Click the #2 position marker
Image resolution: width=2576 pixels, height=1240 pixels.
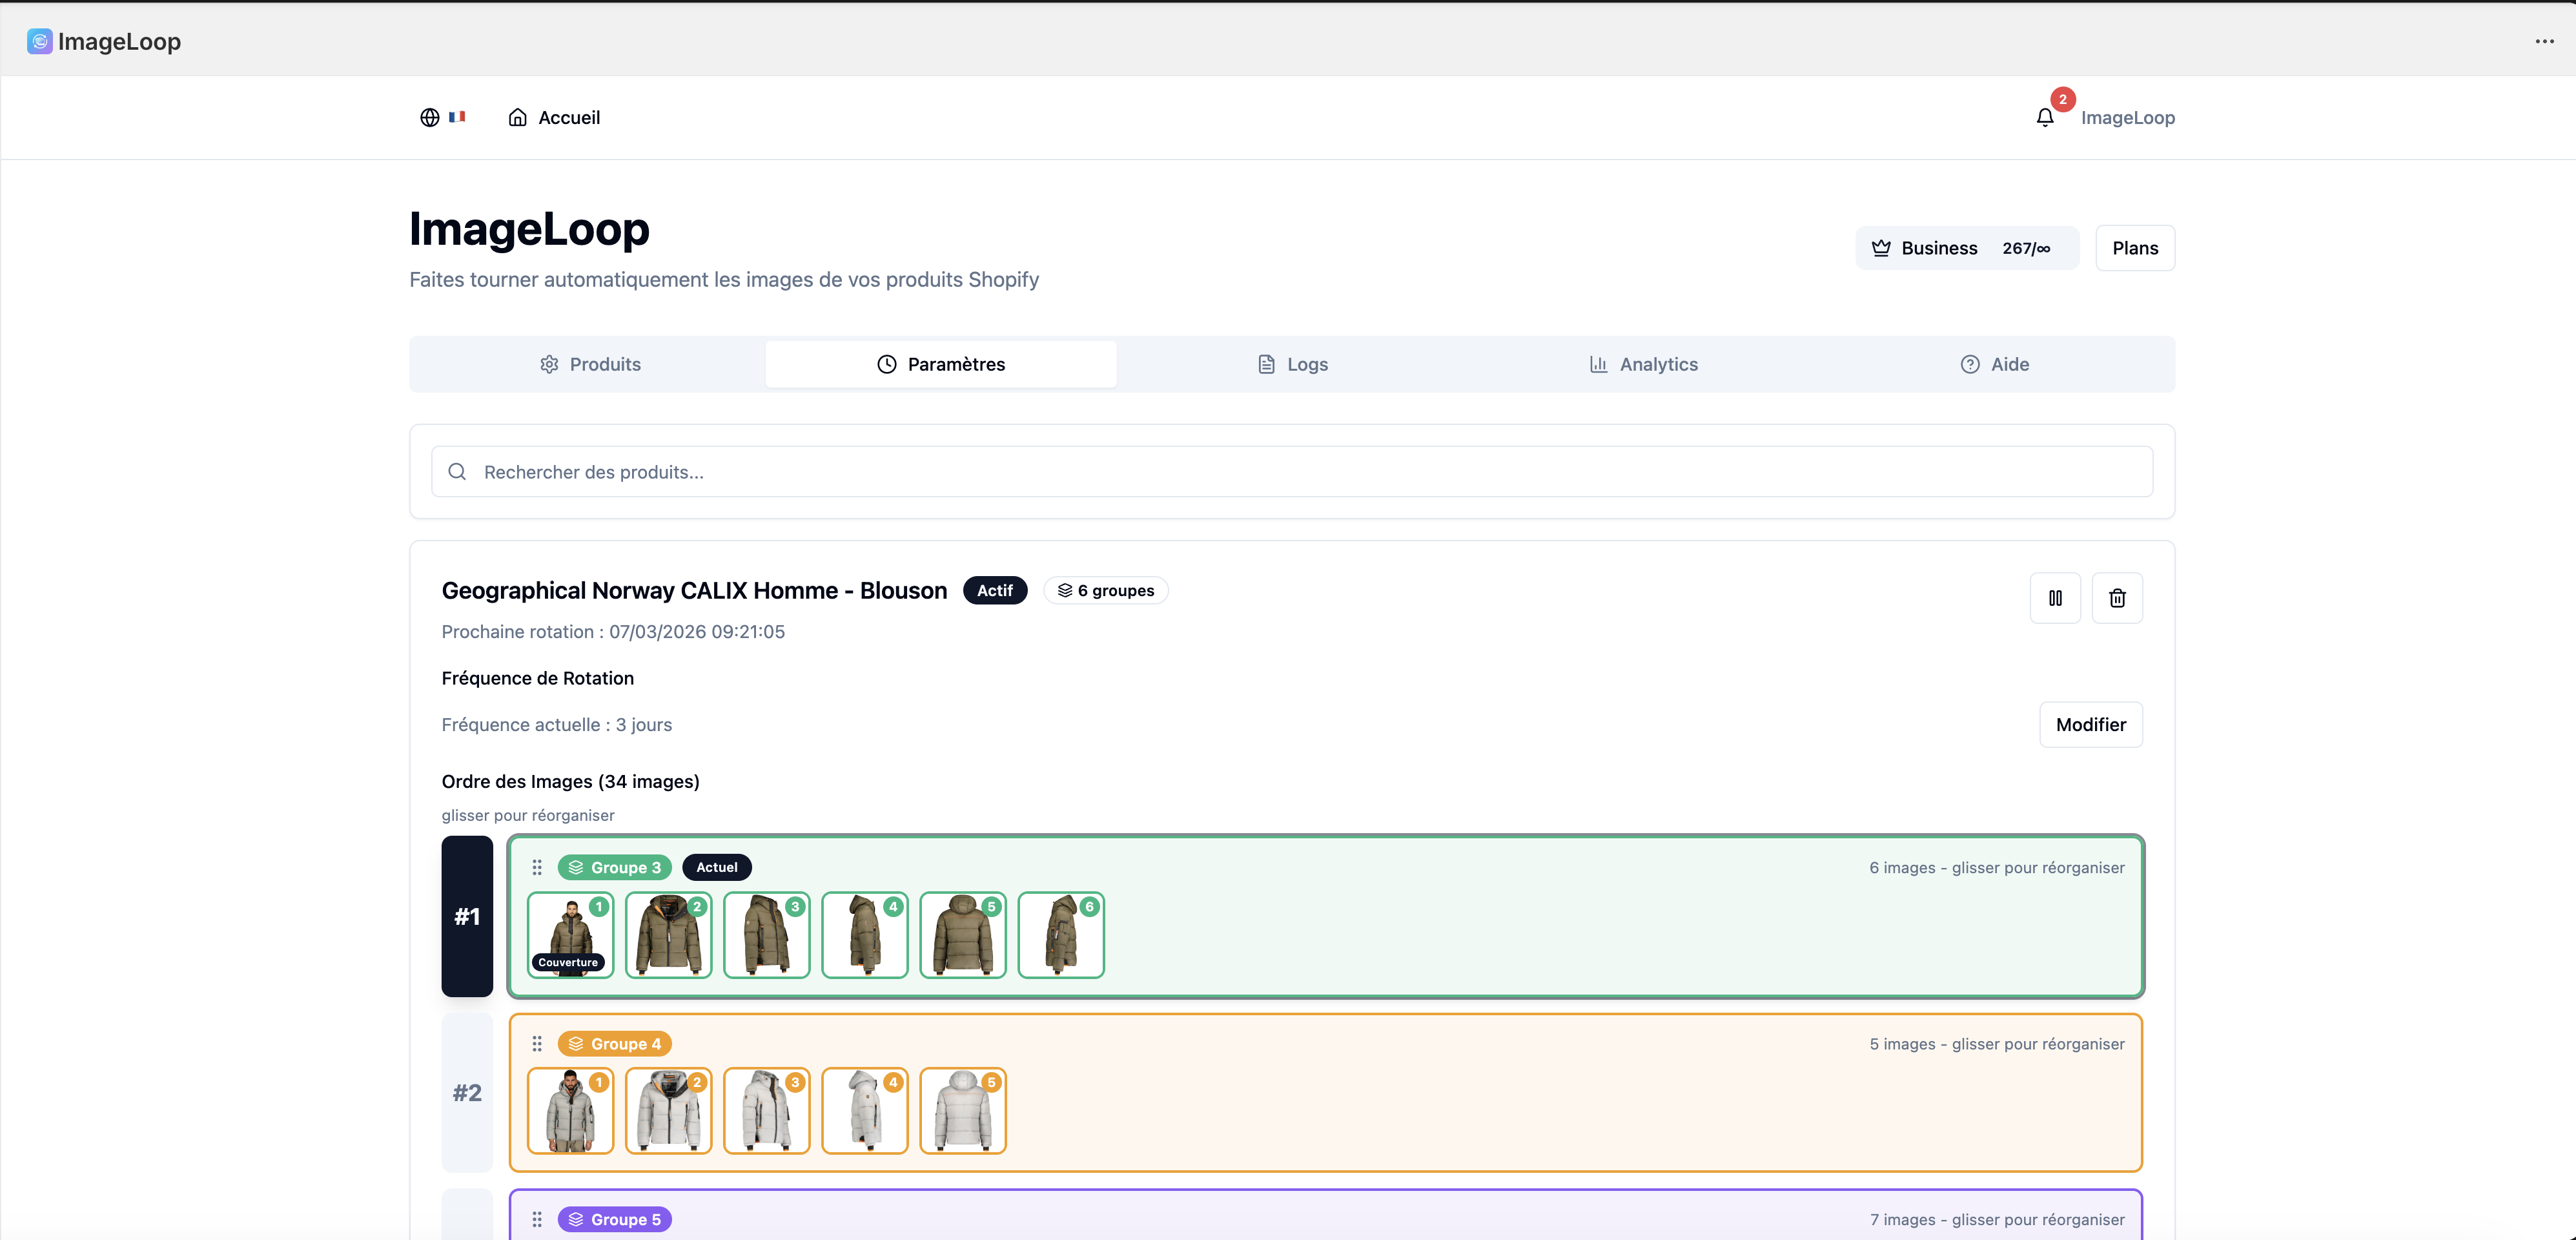467,1093
